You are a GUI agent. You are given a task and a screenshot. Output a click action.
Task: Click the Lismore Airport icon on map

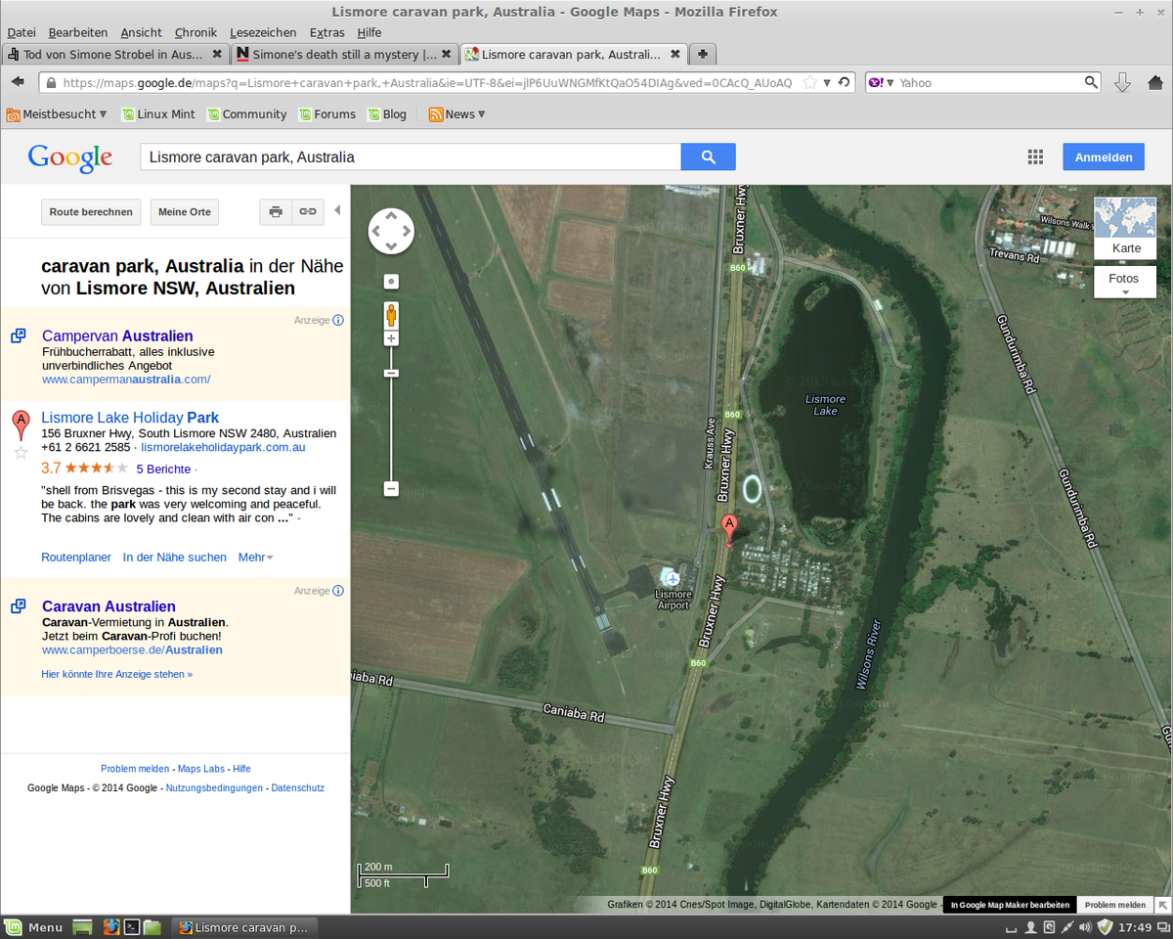tap(670, 577)
